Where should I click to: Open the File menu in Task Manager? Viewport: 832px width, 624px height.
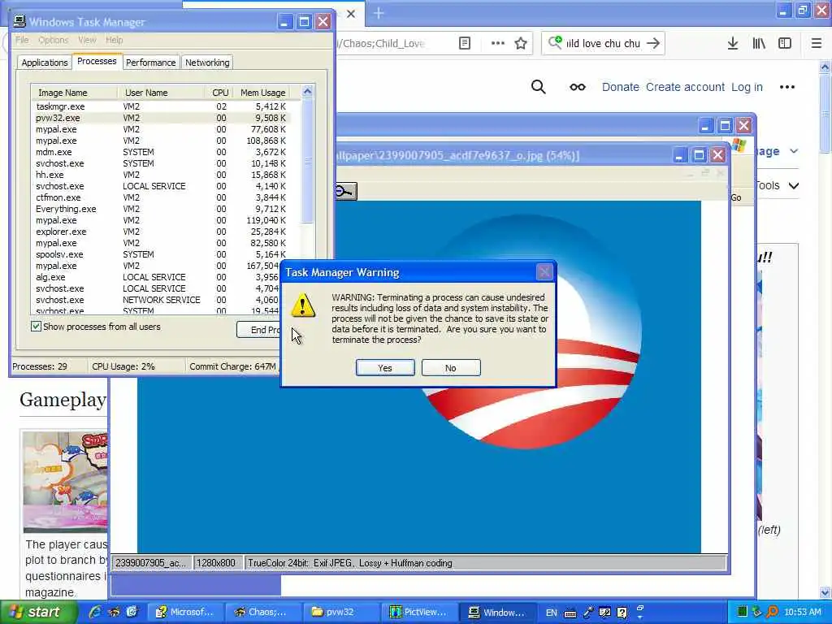[x=22, y=40]
